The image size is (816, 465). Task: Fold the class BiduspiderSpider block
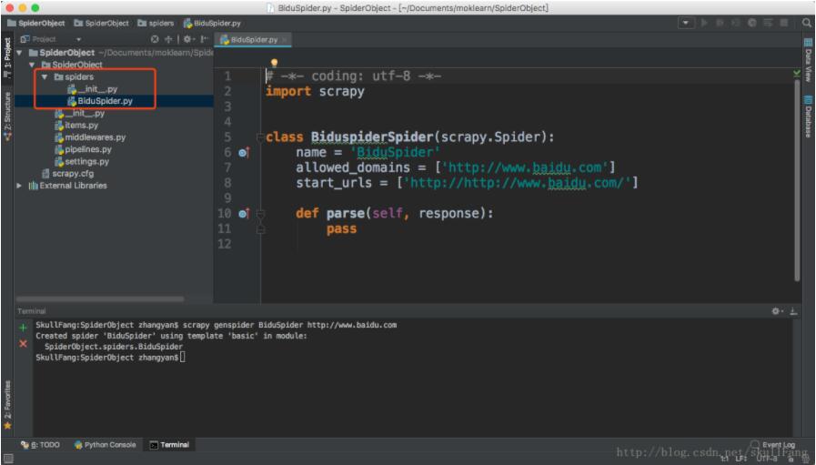point(260,137)
